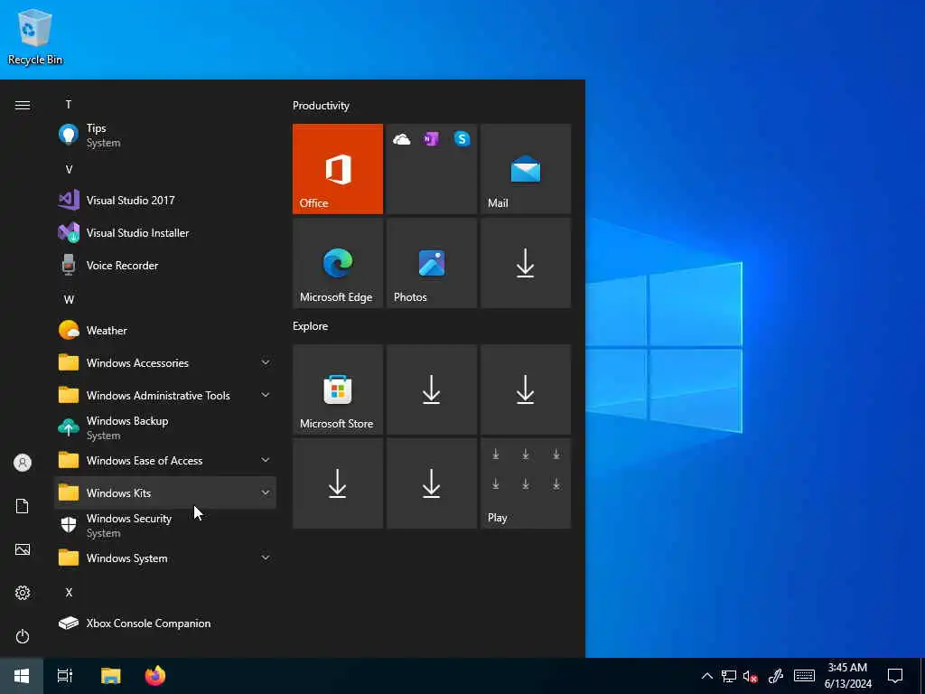Open the touch keyboard tray icon
This screenshot has width=925, height=694.
(x=804, y=676)
